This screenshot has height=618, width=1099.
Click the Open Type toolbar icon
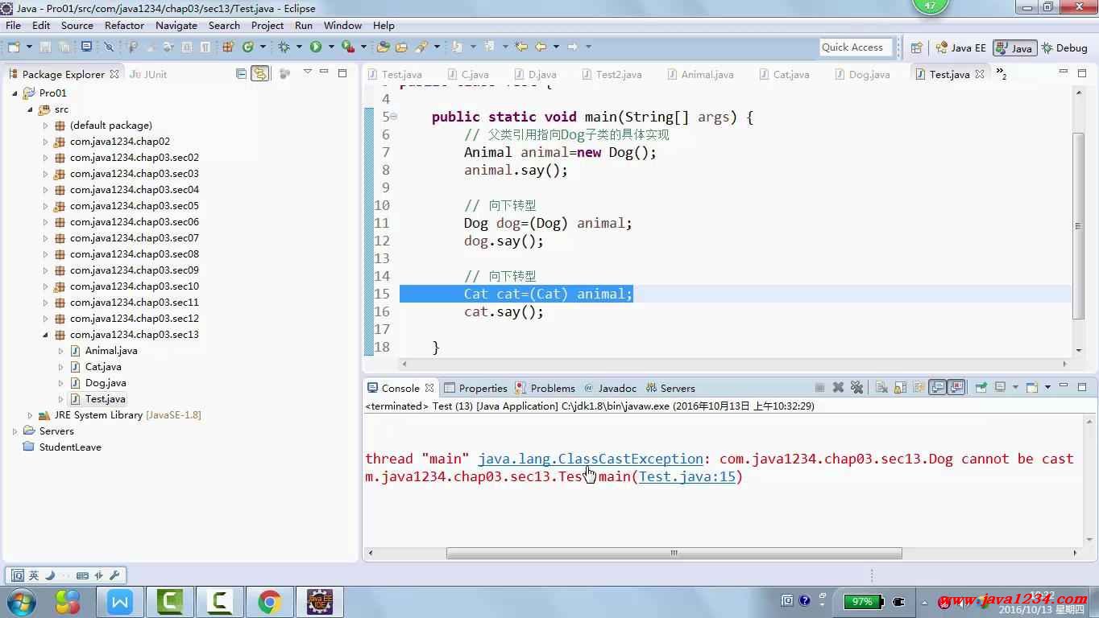click(383, 47)
